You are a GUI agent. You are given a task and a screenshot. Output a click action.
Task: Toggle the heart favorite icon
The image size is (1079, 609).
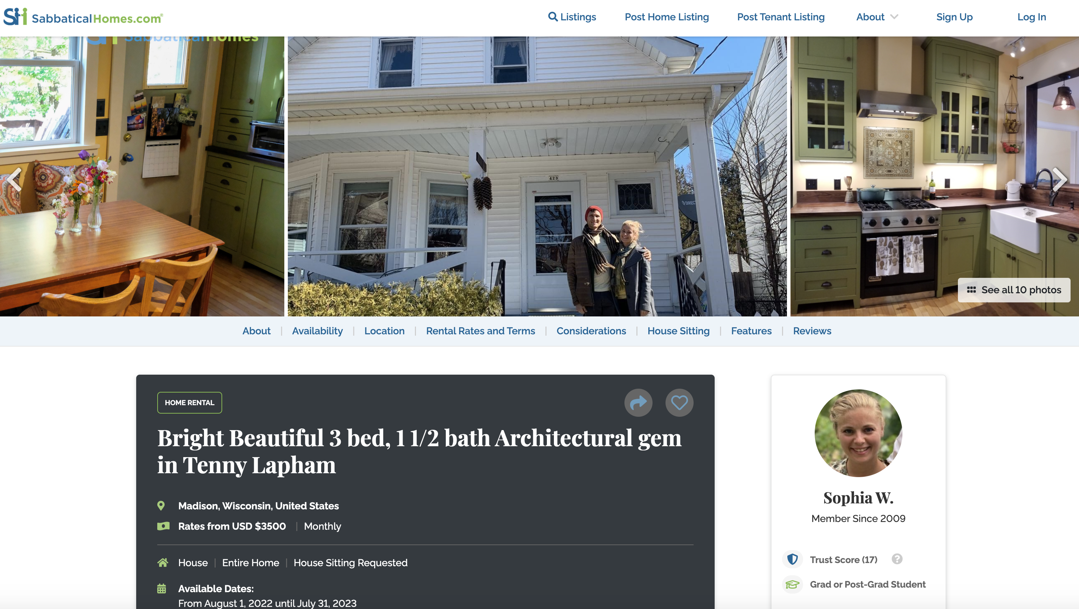[x=680, y=403]
